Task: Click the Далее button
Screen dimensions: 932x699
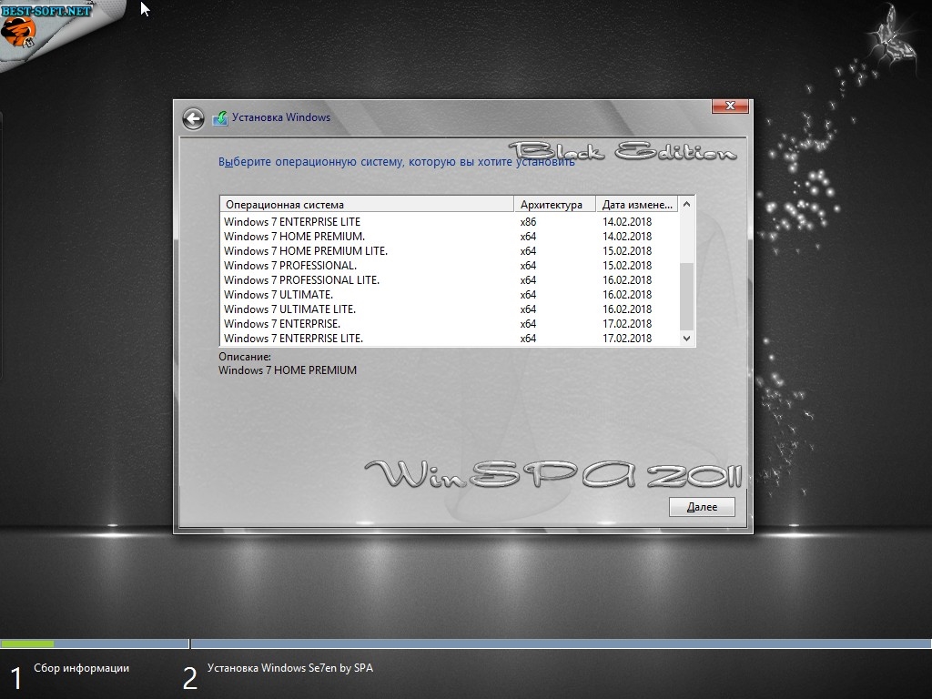Action: click(702, 507)
